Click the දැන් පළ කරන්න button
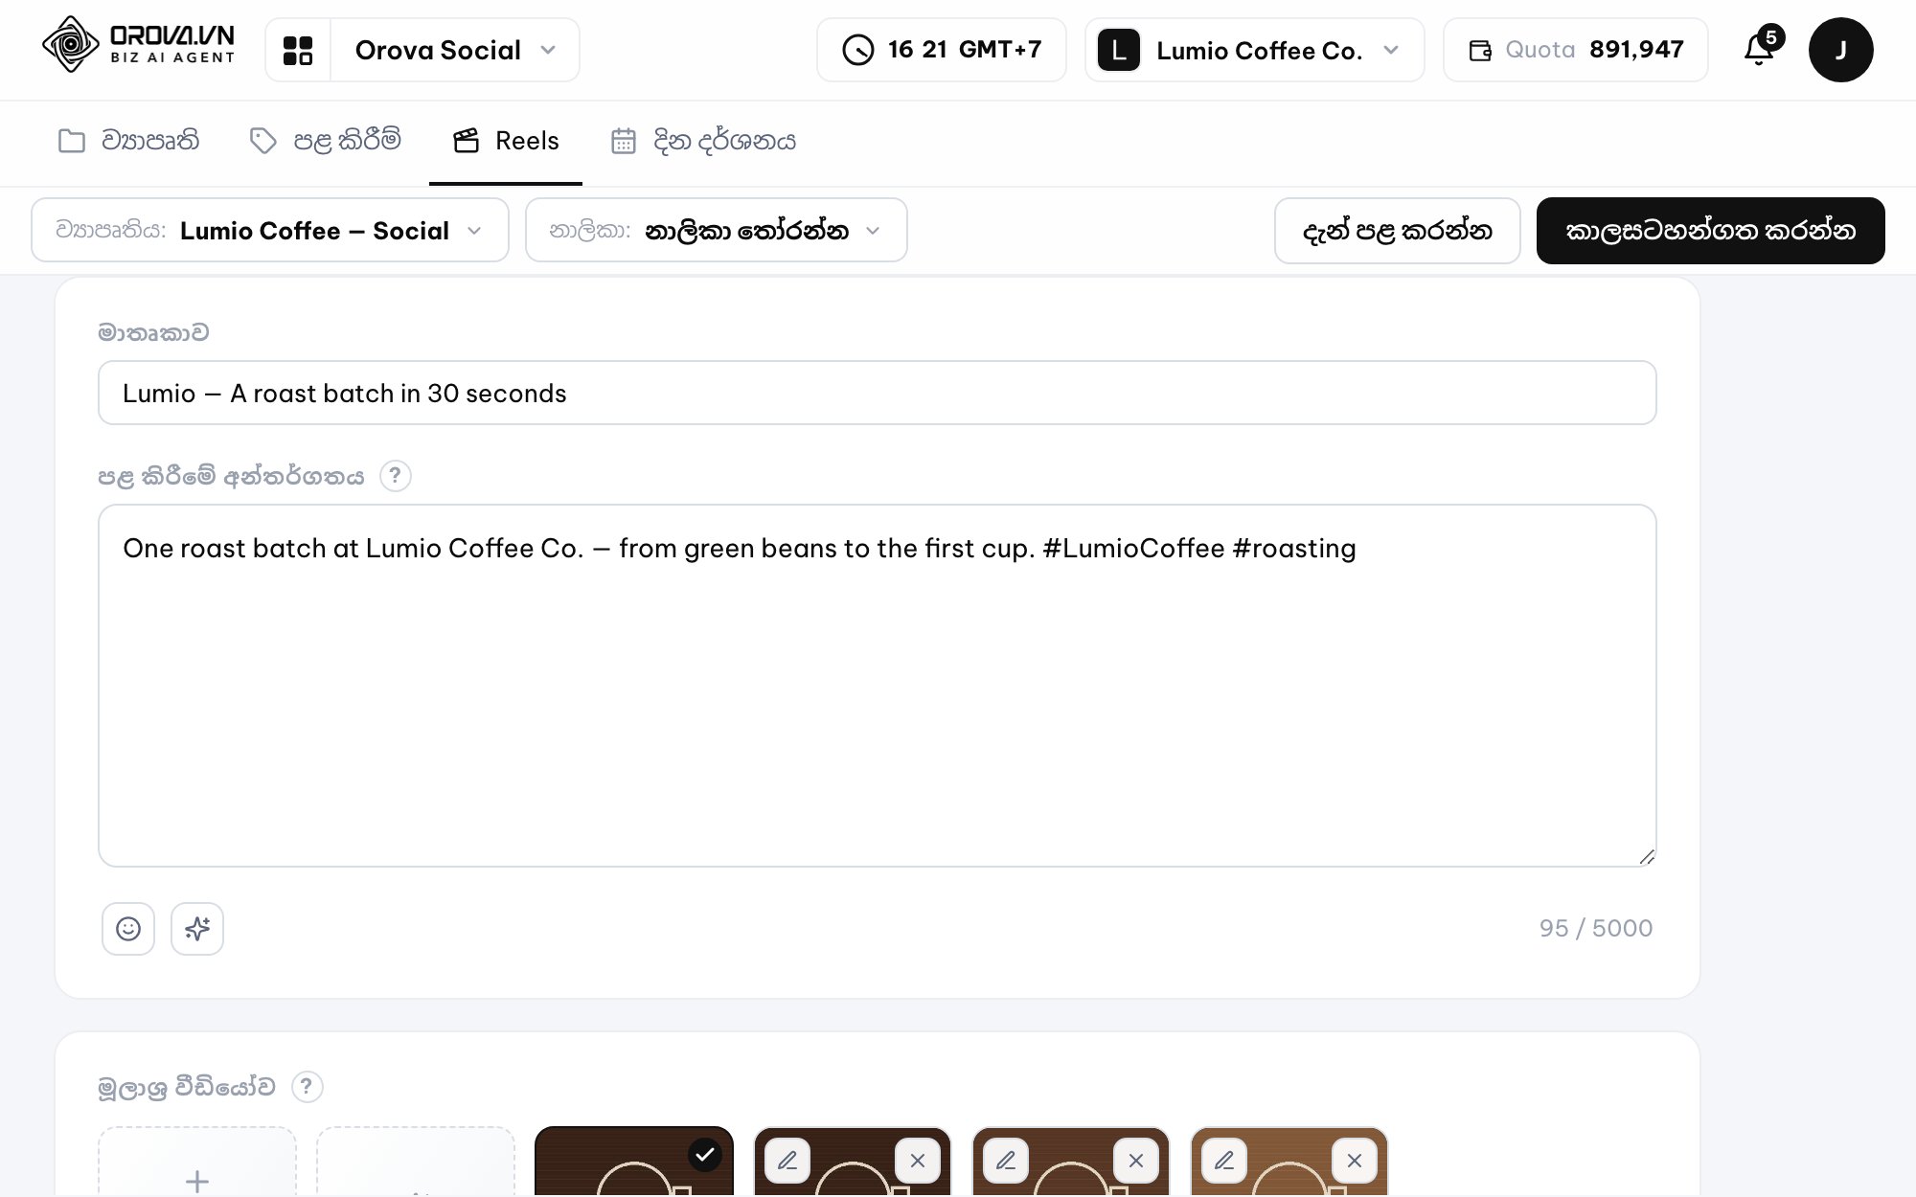Viewport: 1916px width, 1197px height. tap(1398, 231)
